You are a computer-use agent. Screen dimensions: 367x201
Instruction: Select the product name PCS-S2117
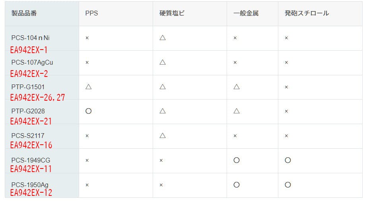pyautogui.click(x=28, y=136)
